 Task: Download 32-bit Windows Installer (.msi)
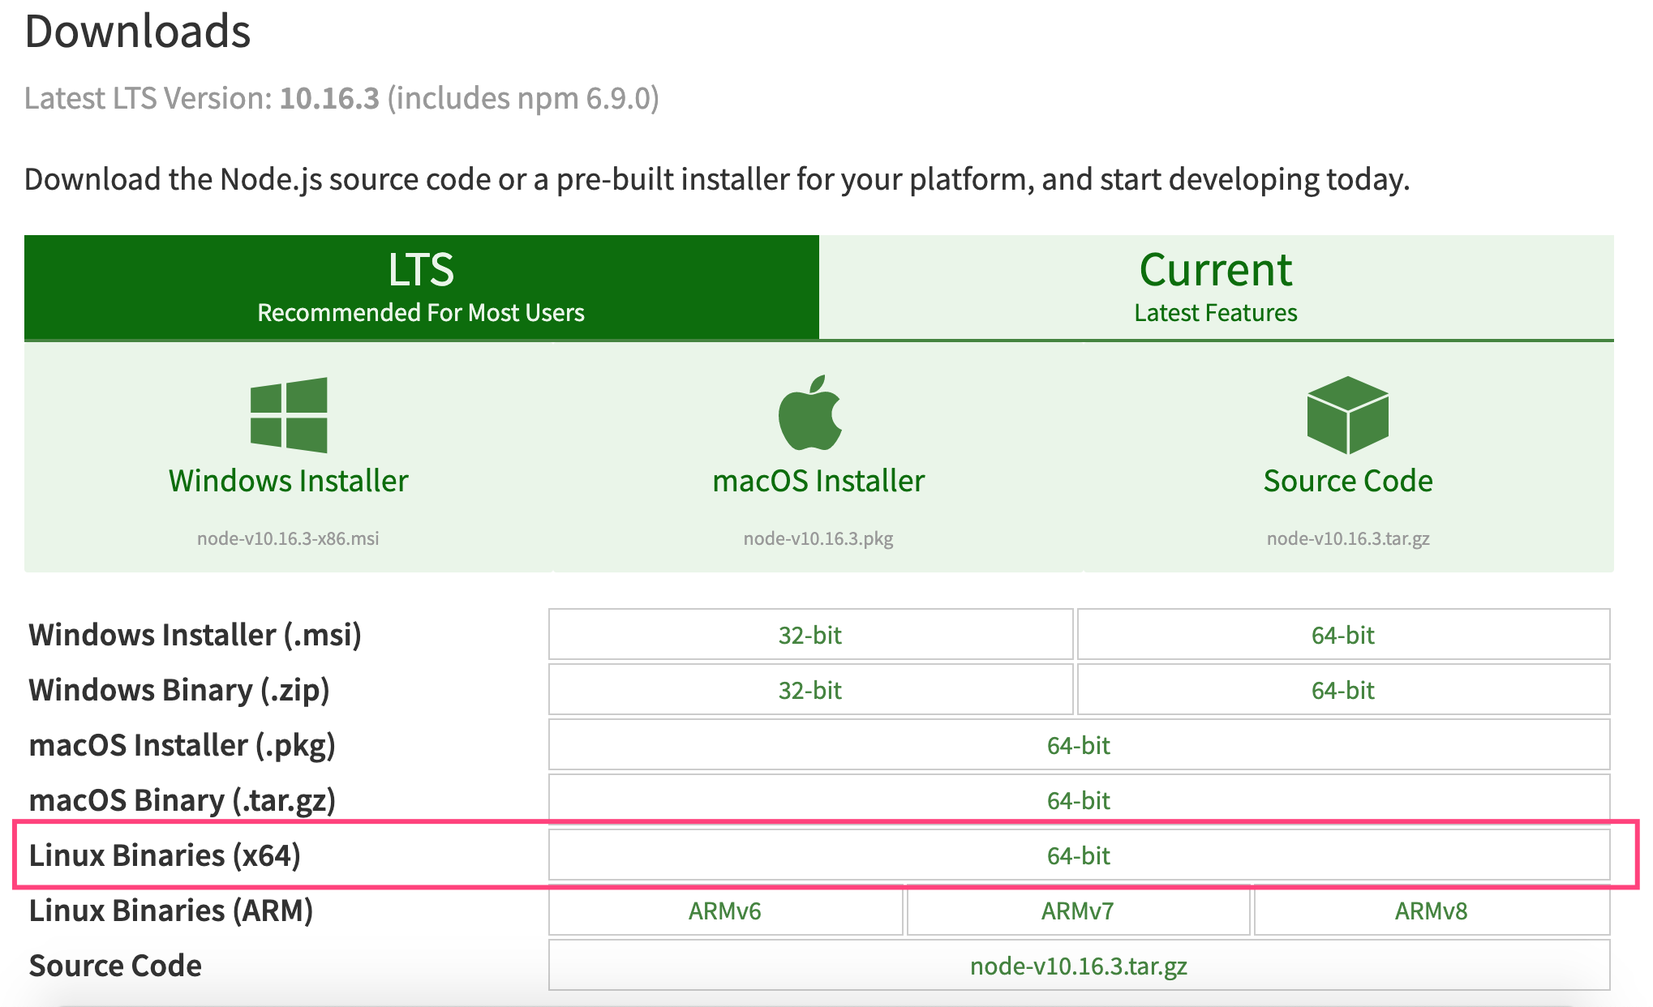pos(810,635)
